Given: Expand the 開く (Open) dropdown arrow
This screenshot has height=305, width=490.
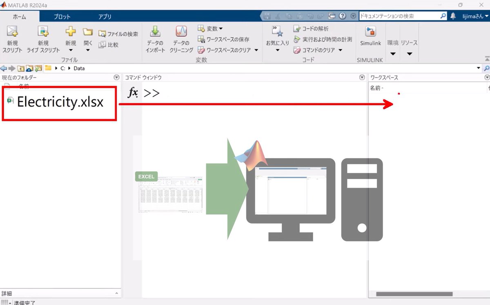Looking at the screenshot, I should (88, 51).
